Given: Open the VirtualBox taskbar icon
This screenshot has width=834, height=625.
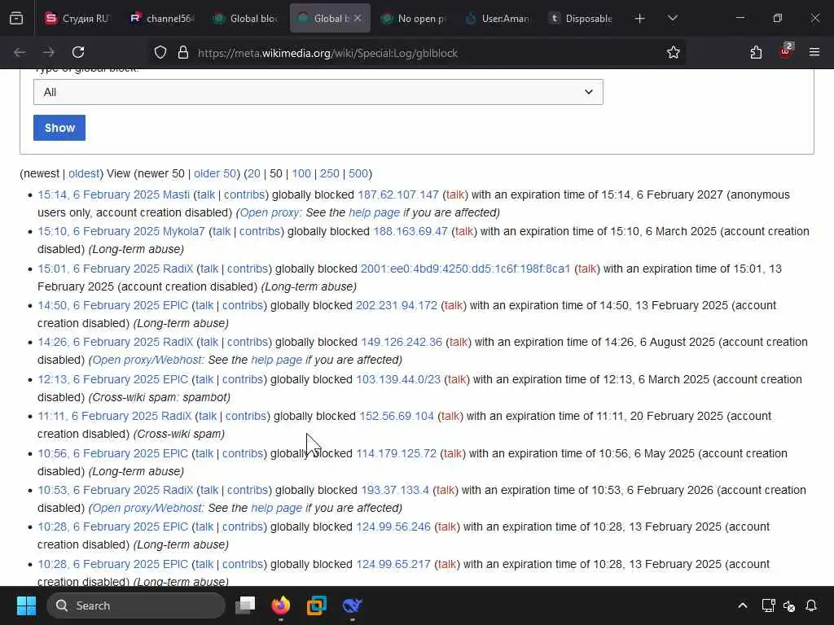Looking at the screenshot, I should tap(317, 605).
